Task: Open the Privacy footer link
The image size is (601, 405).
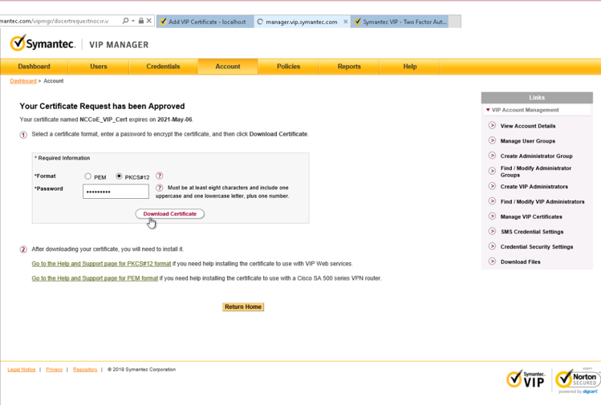Action: coord(54,370)
